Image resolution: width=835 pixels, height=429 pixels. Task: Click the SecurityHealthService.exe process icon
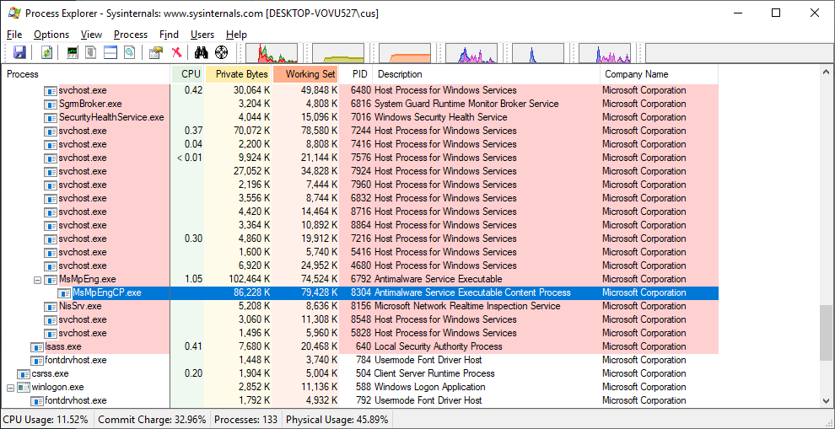pos(51,118)
